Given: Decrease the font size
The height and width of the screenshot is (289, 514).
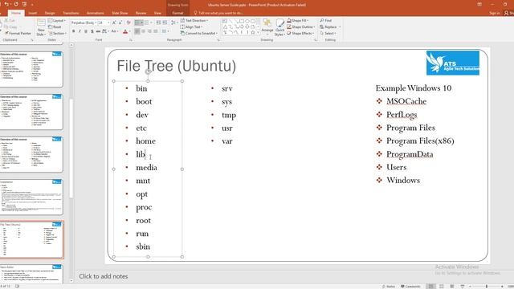Looking at the screenshot, I should pyautogui.click(x=120, y=22).
